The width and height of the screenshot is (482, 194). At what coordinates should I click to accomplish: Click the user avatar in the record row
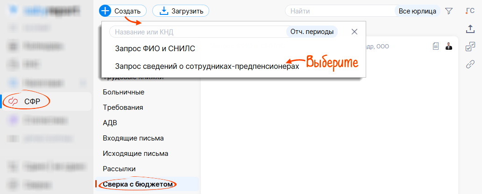449,46
